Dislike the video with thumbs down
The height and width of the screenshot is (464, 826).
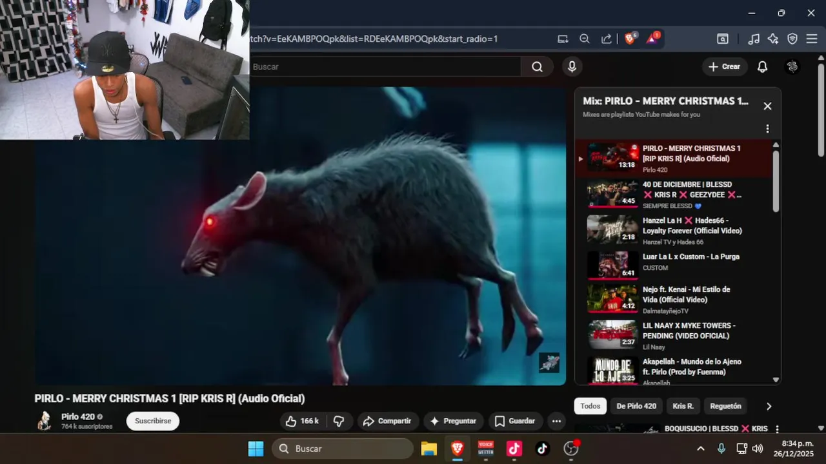[339, 421]
